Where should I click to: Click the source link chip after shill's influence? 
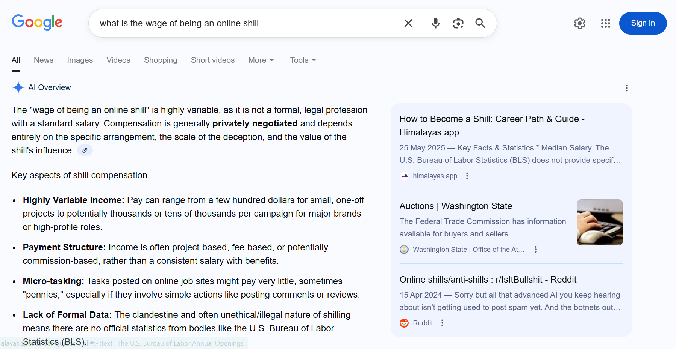pos(85,150)
